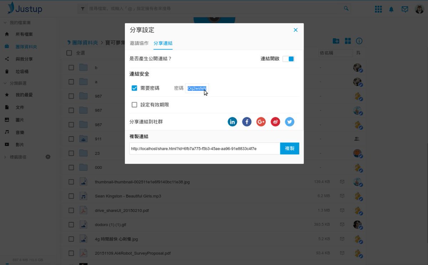428x265 pixels.
Task: Share the link via the Weibo icon
Action: (275, 121)
